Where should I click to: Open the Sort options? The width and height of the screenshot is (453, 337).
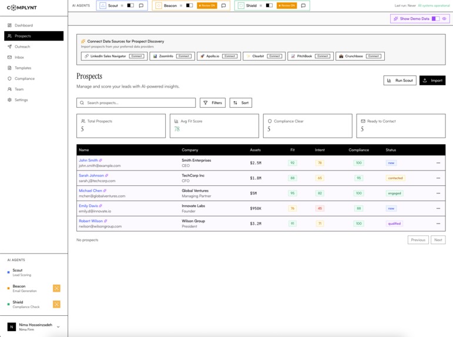pyautogui.click(x=241, y=103)
